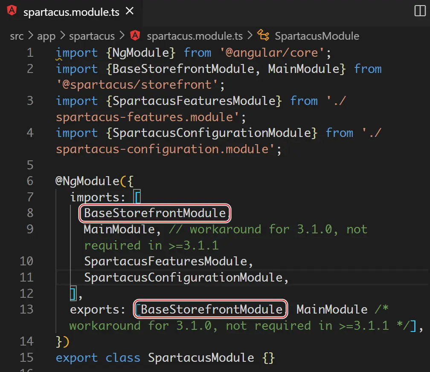Screen dimensions: 430x372
Task: Close the spartacus.module.ts tab
Action: (129, 11)
